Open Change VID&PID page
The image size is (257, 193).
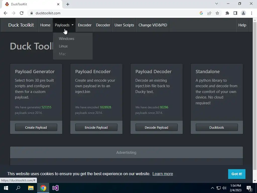153,25
